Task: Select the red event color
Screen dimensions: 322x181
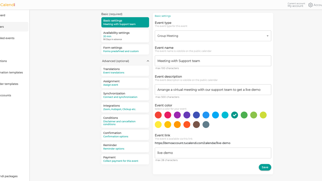Action: coord(158,115)
